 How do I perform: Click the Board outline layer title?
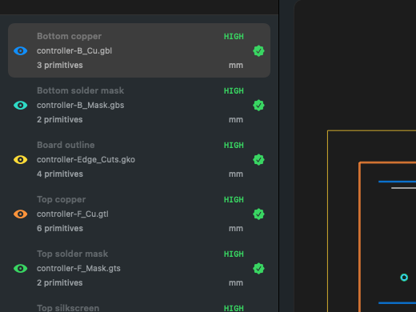point(66,145)
